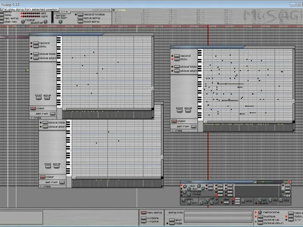Click the +4 bars button

click(144, 218)
